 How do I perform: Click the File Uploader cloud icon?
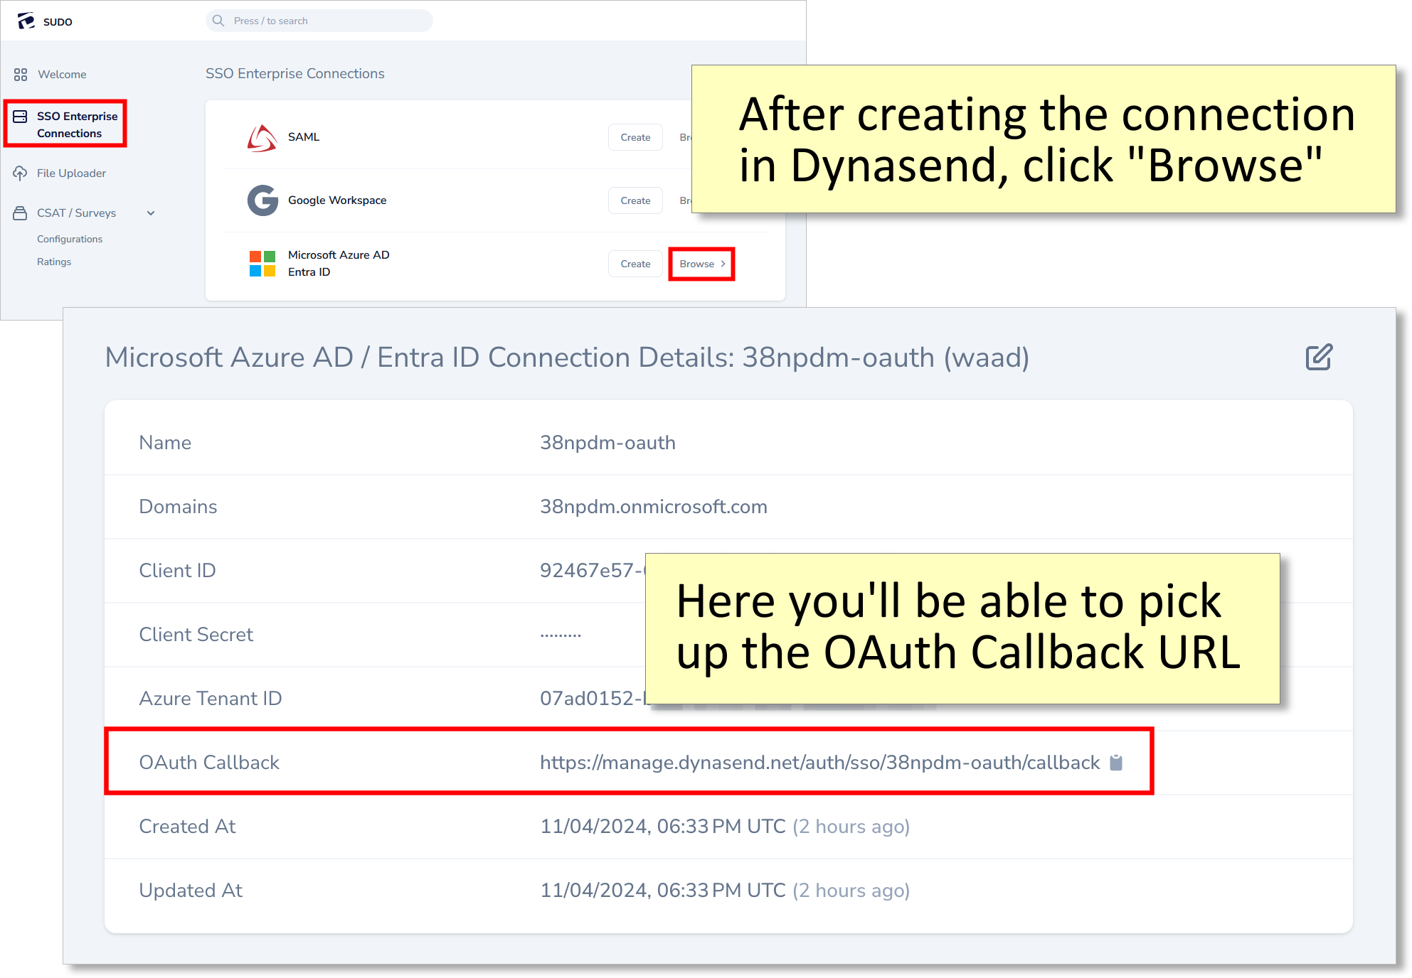click(21, 173)
